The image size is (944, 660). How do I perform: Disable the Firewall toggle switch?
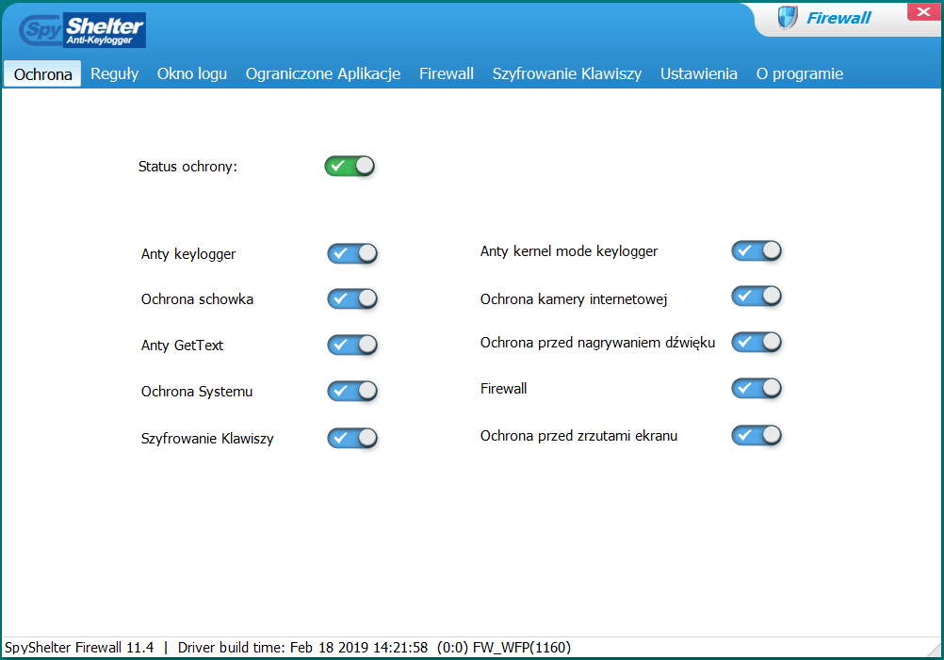[x=757, y=388]
